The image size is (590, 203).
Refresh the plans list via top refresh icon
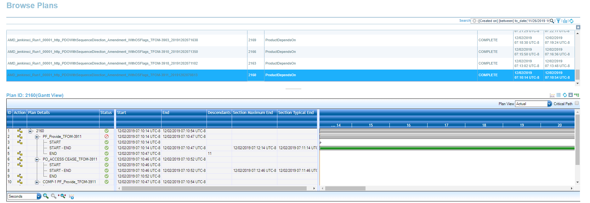coord(571,21)
